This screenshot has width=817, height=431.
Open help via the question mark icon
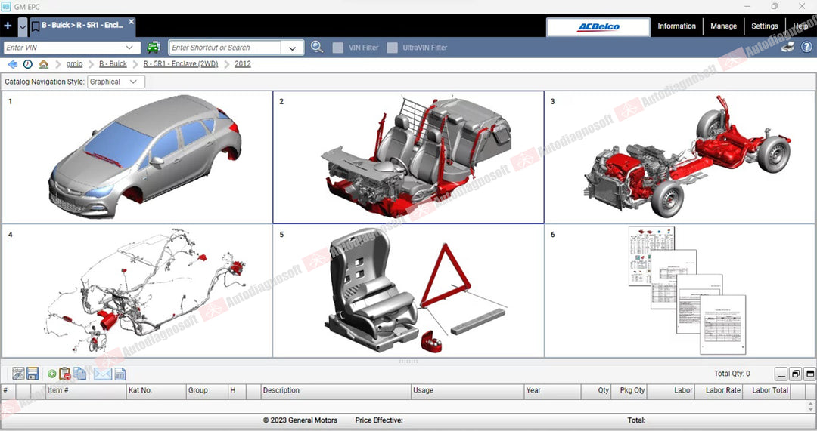coord(806,47)
